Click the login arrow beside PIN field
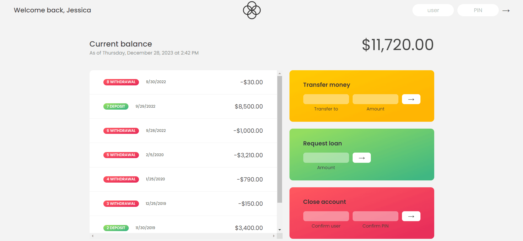The height and width of the screenshot is (241, 523). pos(506,11)
